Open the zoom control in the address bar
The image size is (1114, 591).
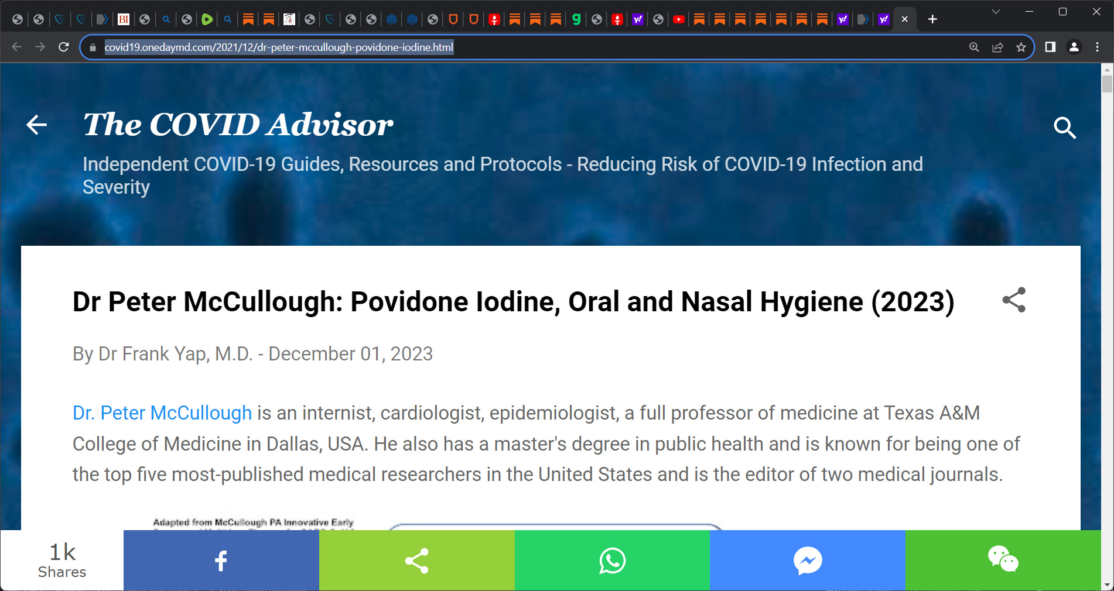pyautogui.click(x=974, y=47)
